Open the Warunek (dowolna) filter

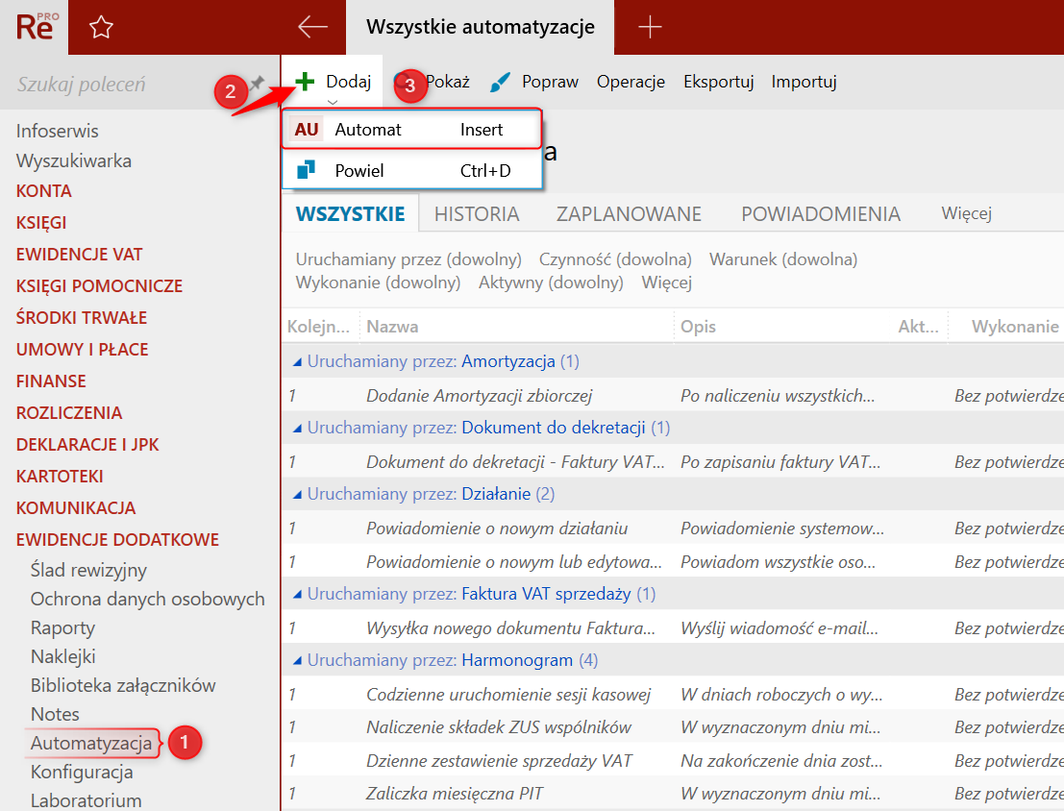(783, 259)
